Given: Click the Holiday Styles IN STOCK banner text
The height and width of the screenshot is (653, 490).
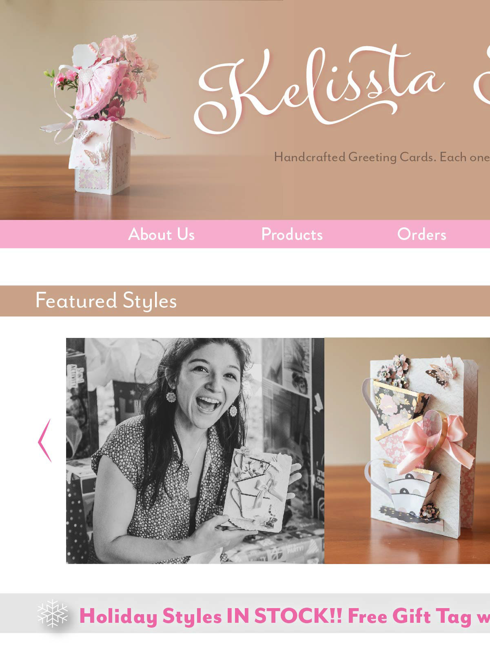Looking at the screenshot, I should click(211, 616).
